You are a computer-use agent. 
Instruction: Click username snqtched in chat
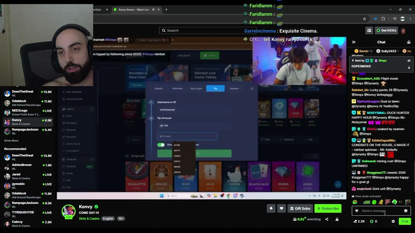coord(364,189)
